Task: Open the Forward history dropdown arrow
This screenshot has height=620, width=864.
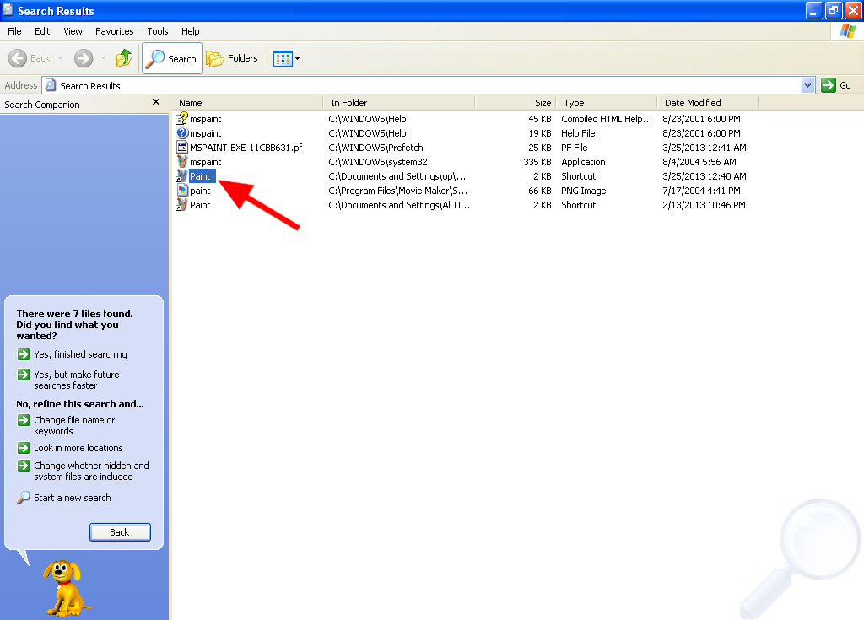Action: pos(103,58)
